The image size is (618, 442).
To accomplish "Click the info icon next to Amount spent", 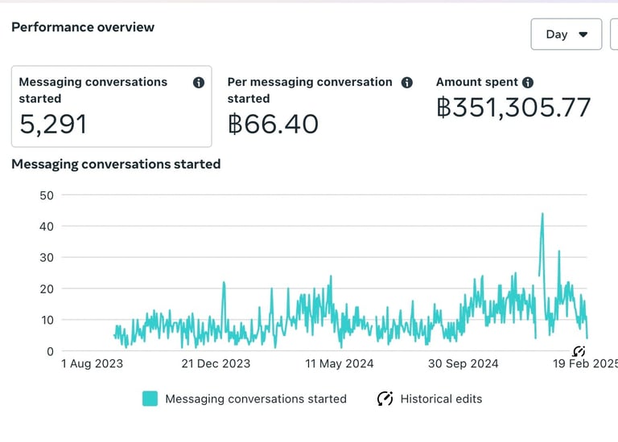I will 528,82.
